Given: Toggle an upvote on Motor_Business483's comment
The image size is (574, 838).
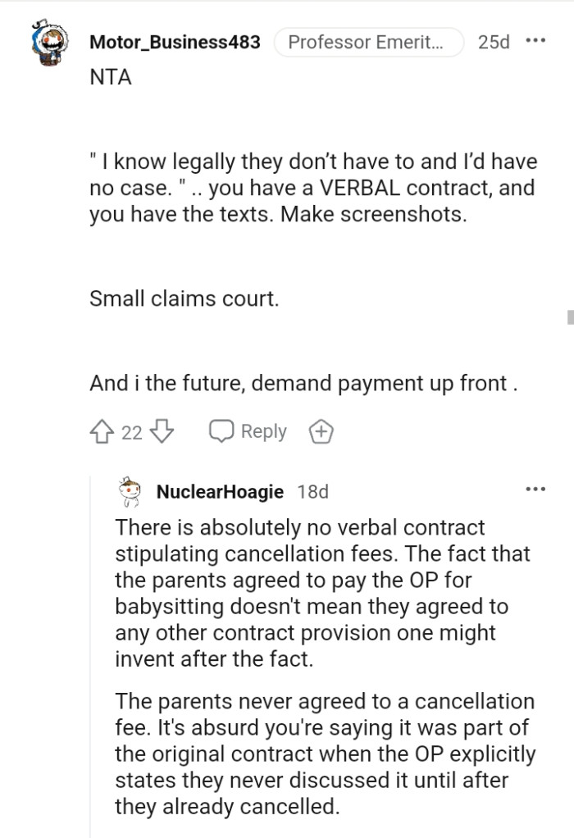Looking at the screenshot, I should coord(100,430).
